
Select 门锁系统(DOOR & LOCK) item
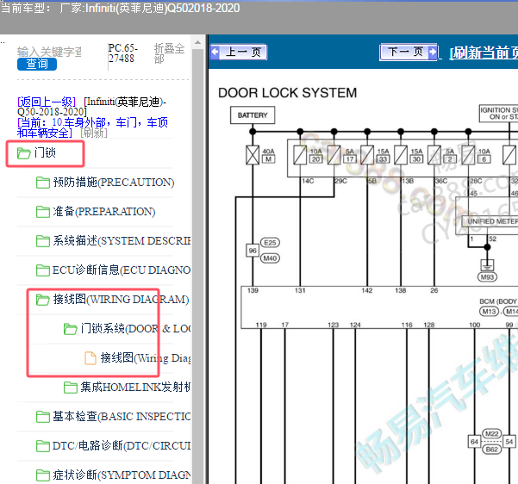136,328
